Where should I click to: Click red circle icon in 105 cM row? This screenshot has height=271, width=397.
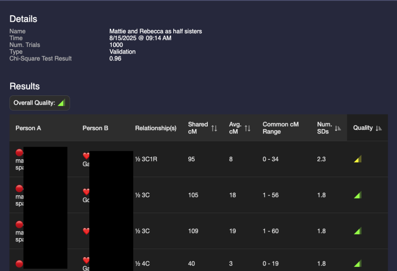point(19,189)
